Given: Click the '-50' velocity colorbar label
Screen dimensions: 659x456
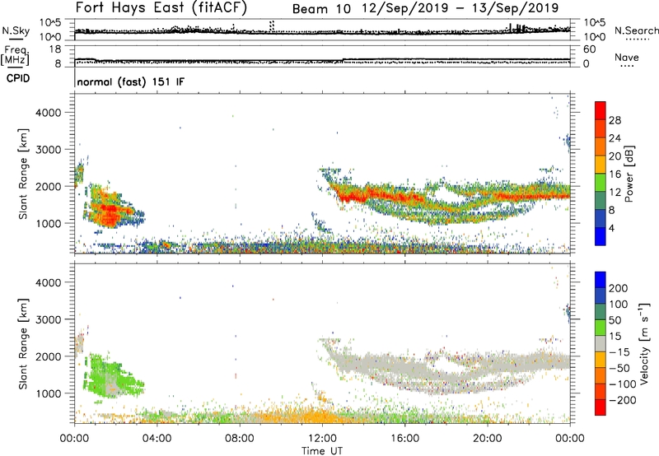Looking at the screenshot, I should click(x=619, y=368).
